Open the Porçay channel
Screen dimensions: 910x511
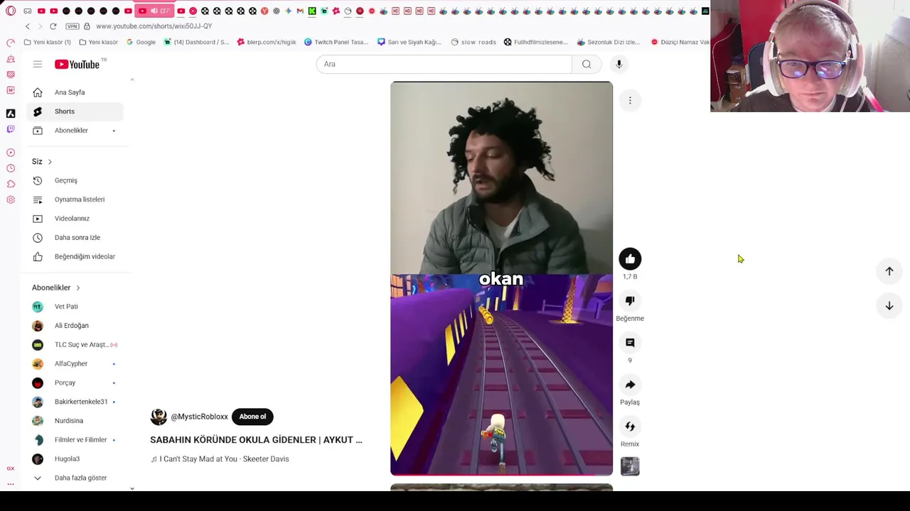pos(75,383)
